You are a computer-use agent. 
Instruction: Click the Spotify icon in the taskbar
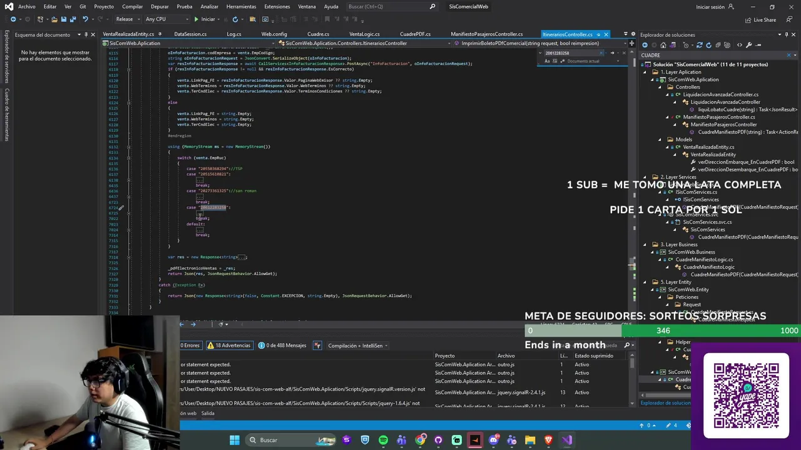point(383,440)
